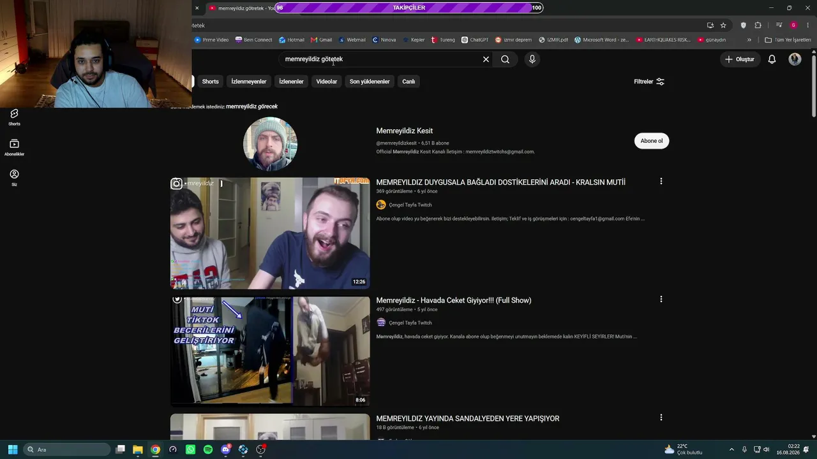Click the magnifier search button

[x=505, y=59]
